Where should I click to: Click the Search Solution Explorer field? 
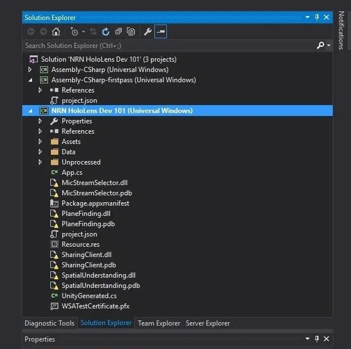(169, 46)
